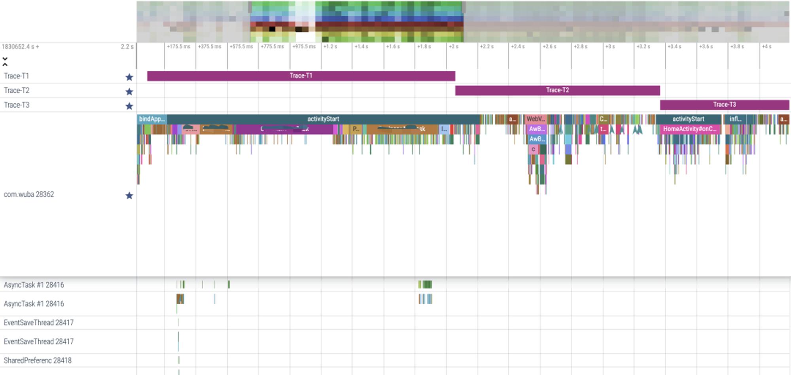
Task: Unpin the Trace-T1 track star
Action: [x=129, y=77]
